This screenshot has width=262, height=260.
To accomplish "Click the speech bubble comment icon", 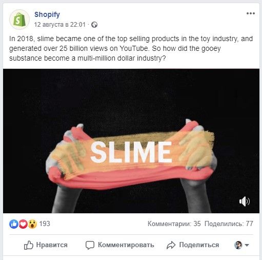I will [90, 245].
